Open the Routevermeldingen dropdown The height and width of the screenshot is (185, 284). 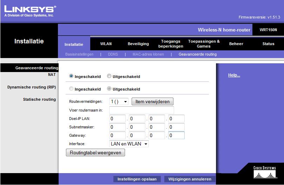pyautogui.click(x=119, y=102)
